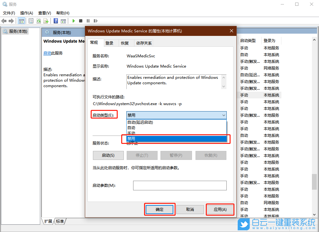Viewport: 319px width, 232px height.
Task: Click the 启动参数(M) input field
Action: click(x=180, y=185)
